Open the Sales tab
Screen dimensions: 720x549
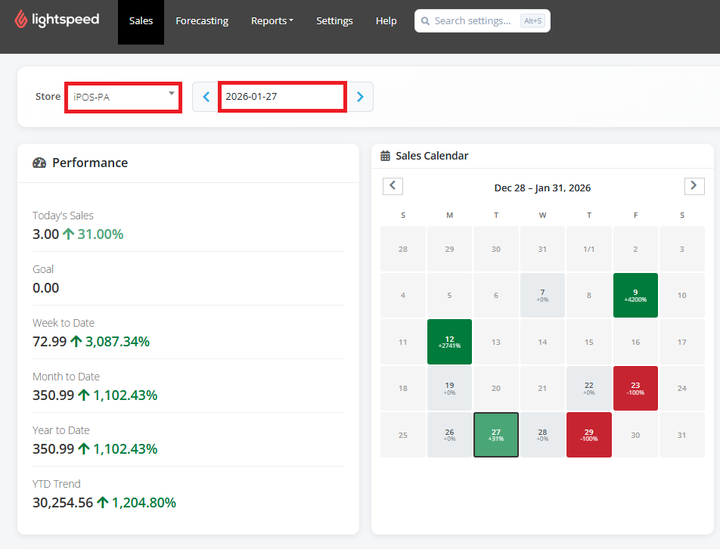141,21
